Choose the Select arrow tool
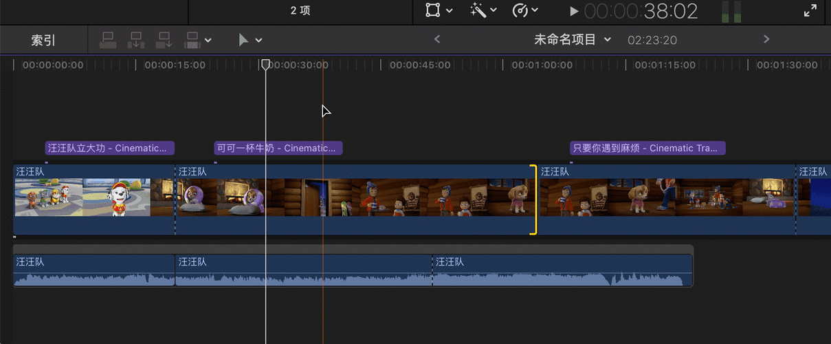The width and height of the screenshot is (831, 344). [x=243, y=40]
